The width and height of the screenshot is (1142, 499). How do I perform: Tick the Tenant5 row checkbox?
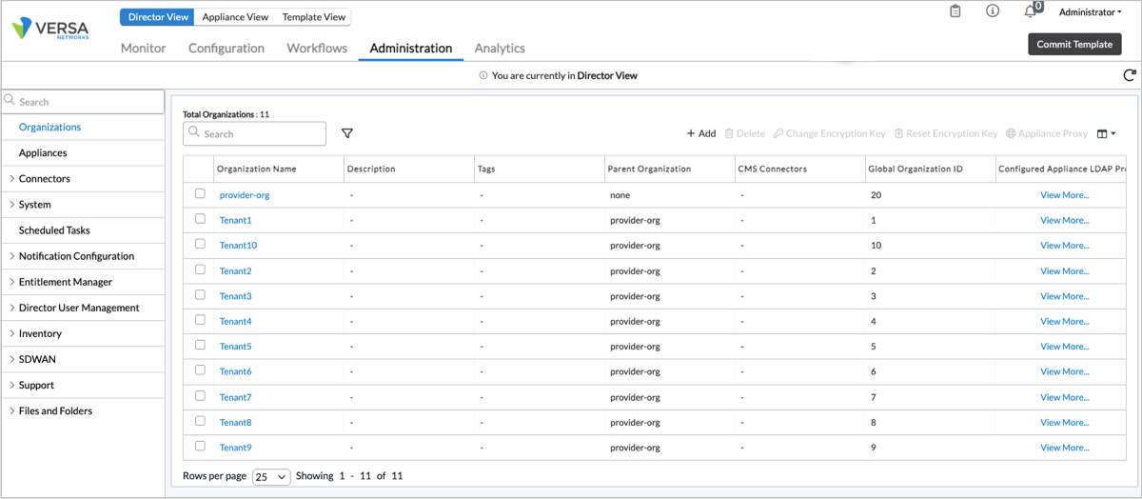200,345
